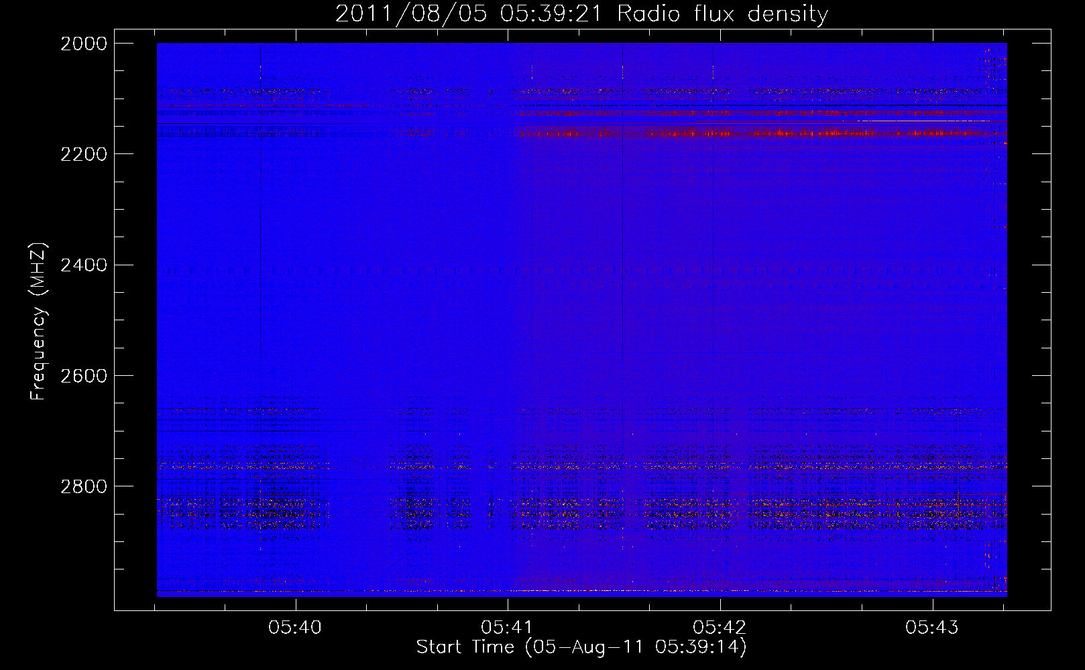The width and height of the screenshot is (1085, 670).
Task: Click the 2600 frequency tick label
Action: click(84, 376)
